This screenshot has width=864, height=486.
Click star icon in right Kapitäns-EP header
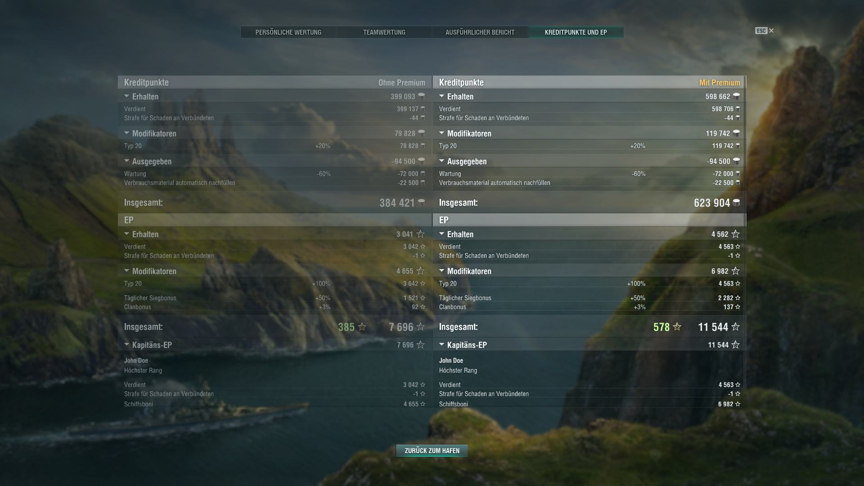pos(735,345)
